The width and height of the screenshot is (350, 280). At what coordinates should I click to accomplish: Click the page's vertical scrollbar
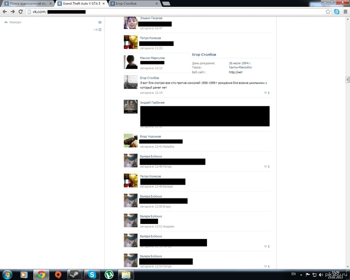pyautogui.click(x=346, y=80)
